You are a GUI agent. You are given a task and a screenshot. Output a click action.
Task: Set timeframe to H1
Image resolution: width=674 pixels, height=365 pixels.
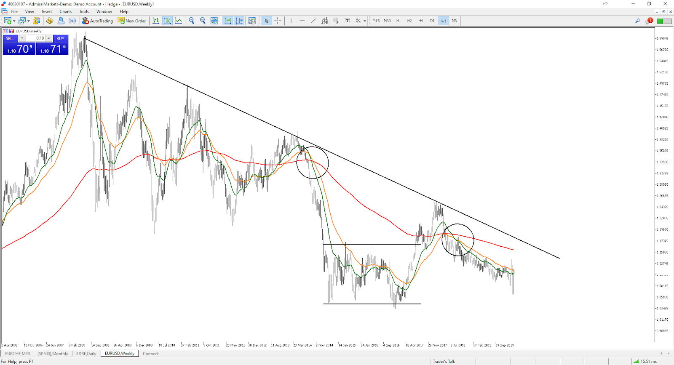pyautogui.click(x=399, y=21)
